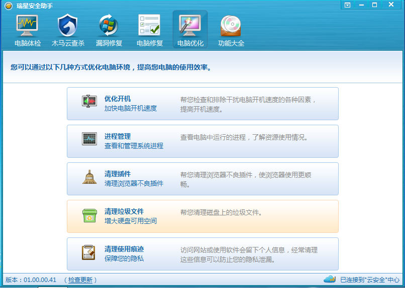405x288 pixels.
Task: Click the 帮您清理磁盘上的垃圾文件 description
Action: point(221,212)
